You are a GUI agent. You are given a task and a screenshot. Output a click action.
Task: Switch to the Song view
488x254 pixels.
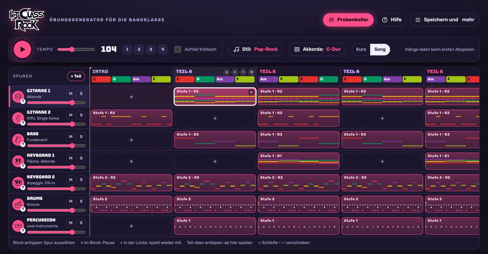click(x=380, y=50)
